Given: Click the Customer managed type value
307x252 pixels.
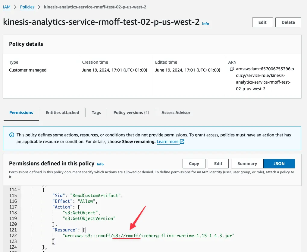Looking at the screenshot, I should (x=28, y=70).
